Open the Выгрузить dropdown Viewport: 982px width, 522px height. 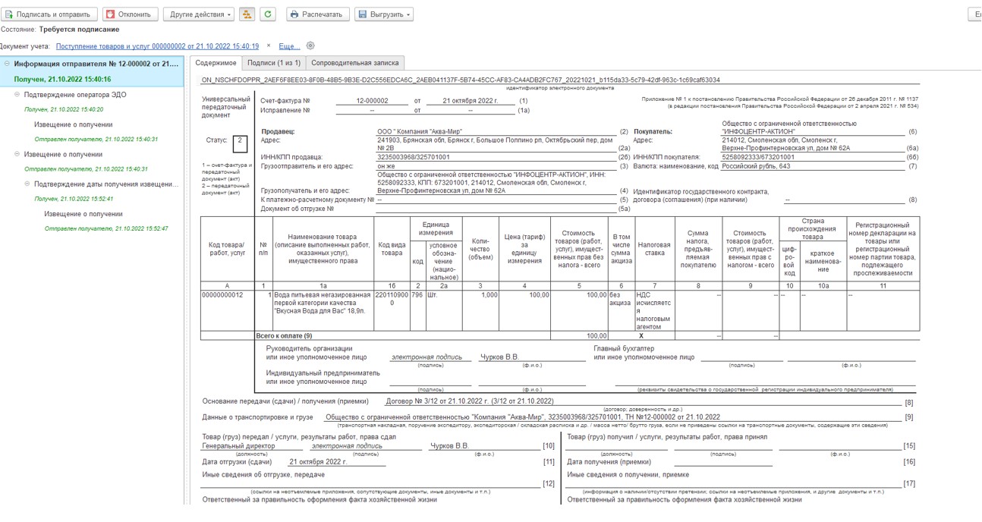pyautogui.click(x=384, y=14)
